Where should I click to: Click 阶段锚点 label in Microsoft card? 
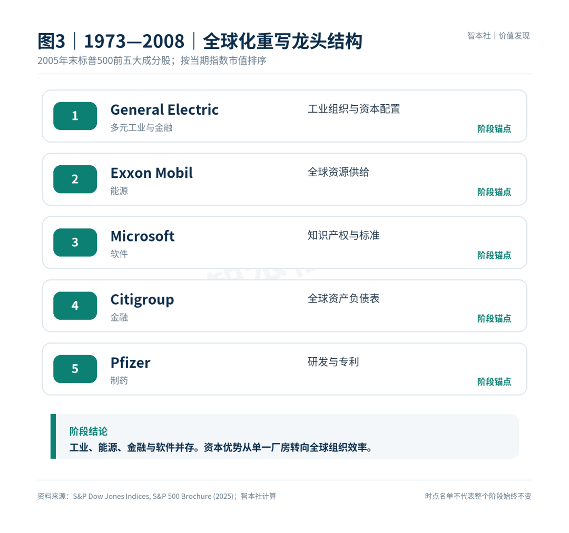tap(494, 255)
